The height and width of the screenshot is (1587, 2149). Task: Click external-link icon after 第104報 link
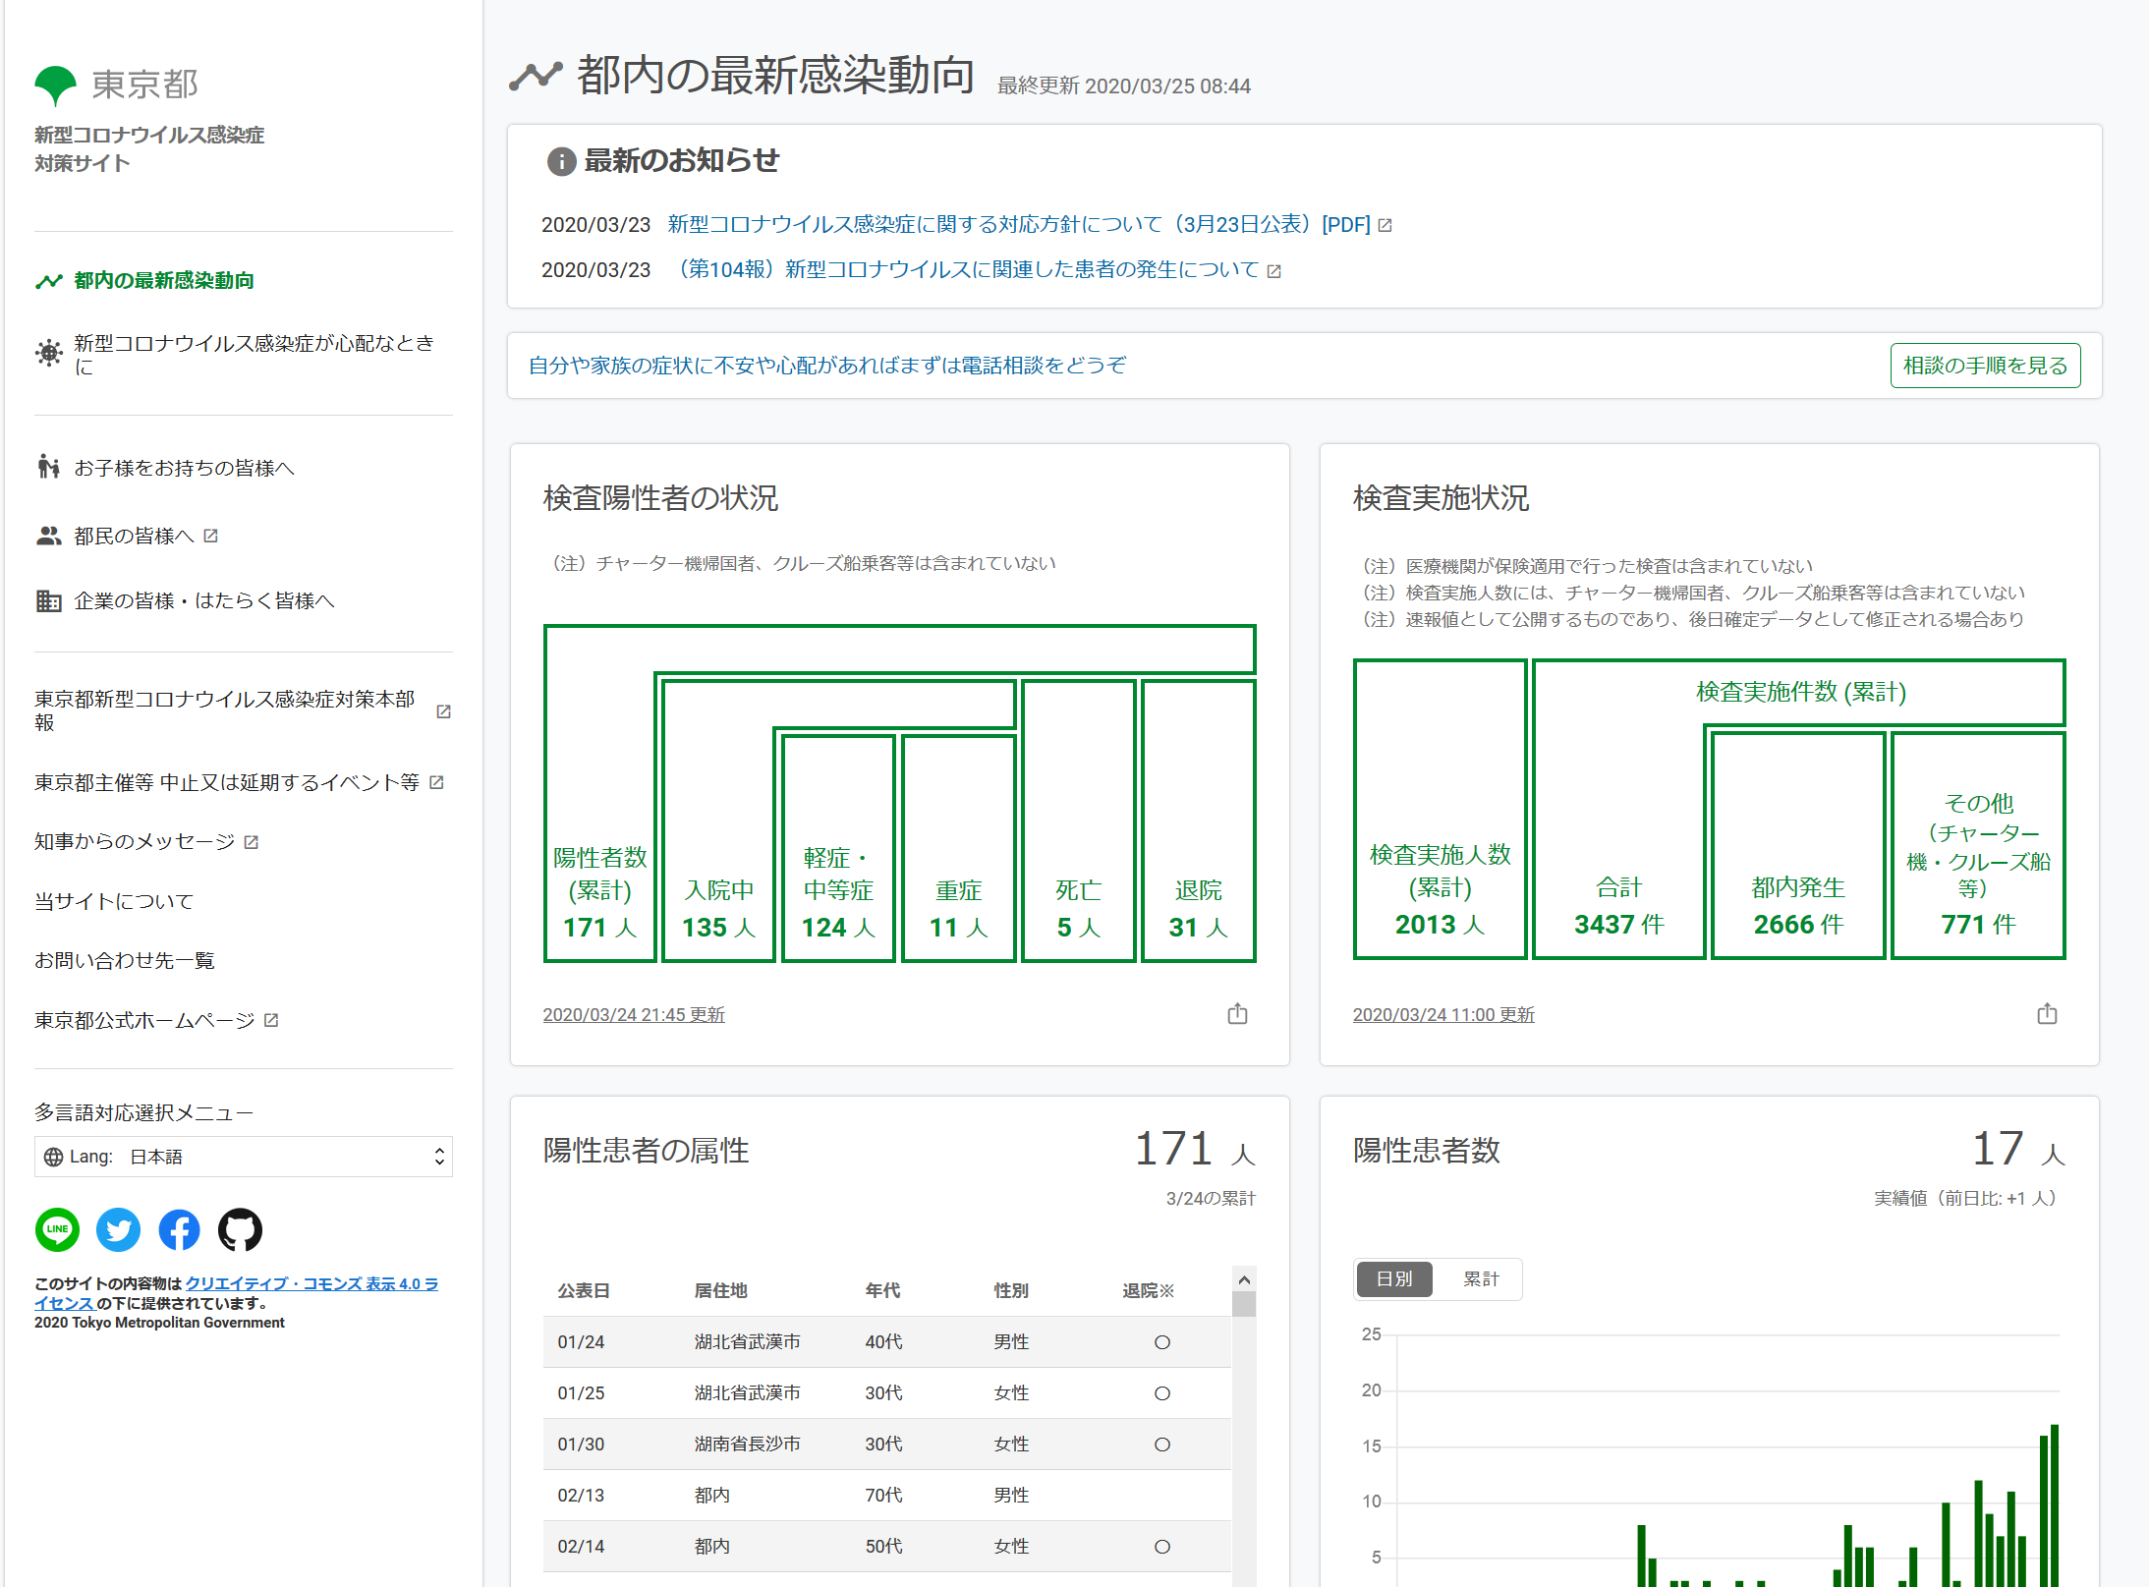click(1274, 271)
